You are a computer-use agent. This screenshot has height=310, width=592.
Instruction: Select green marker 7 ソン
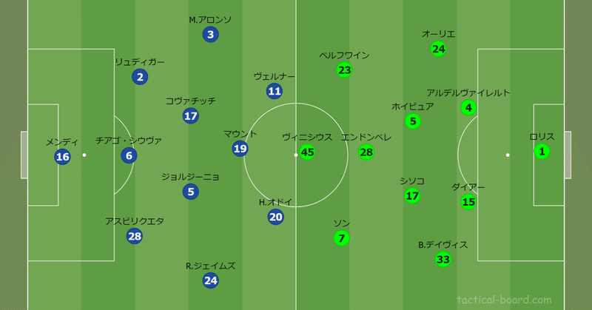pos(341,238)
